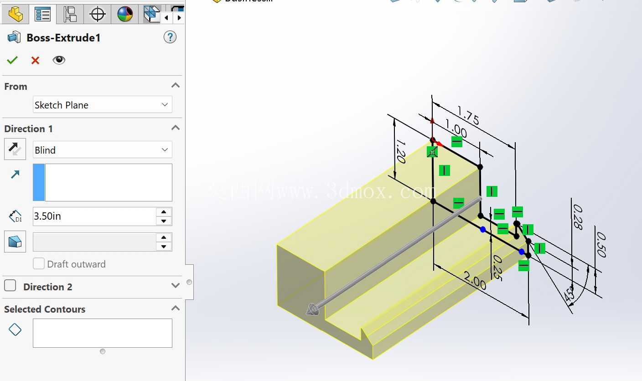Decrease depth with the down spinner
This screenshot has height=381, width=642.
[164, 221]
